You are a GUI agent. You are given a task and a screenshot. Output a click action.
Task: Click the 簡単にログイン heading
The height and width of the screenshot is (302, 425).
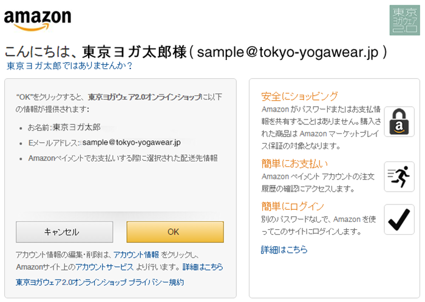tap(293, 206)
